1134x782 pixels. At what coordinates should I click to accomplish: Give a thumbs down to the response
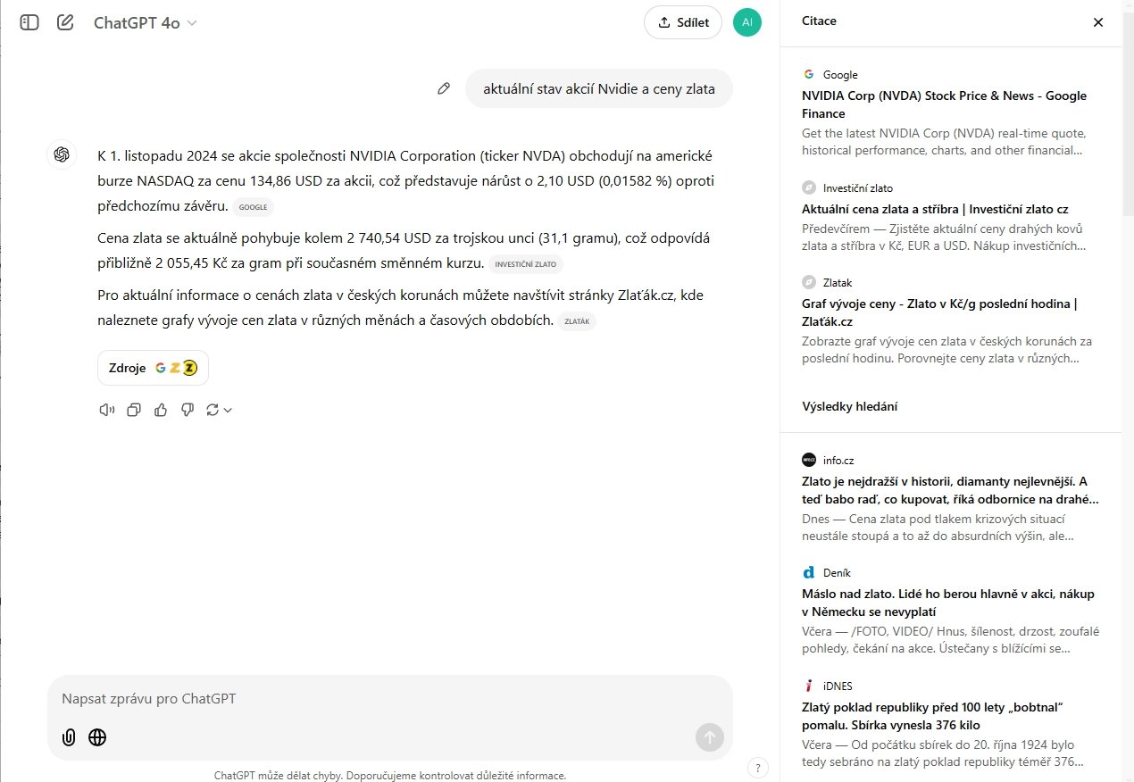pos(188,410)
